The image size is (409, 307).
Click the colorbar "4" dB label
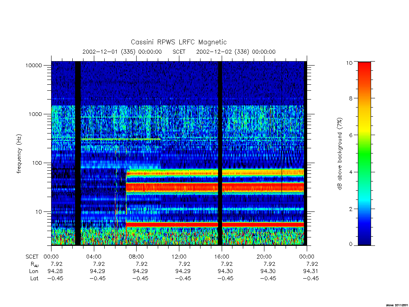[351, 172]
